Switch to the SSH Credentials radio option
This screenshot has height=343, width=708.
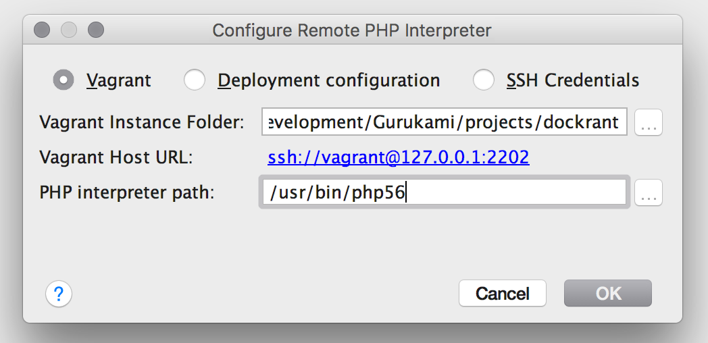click(484, 80)
